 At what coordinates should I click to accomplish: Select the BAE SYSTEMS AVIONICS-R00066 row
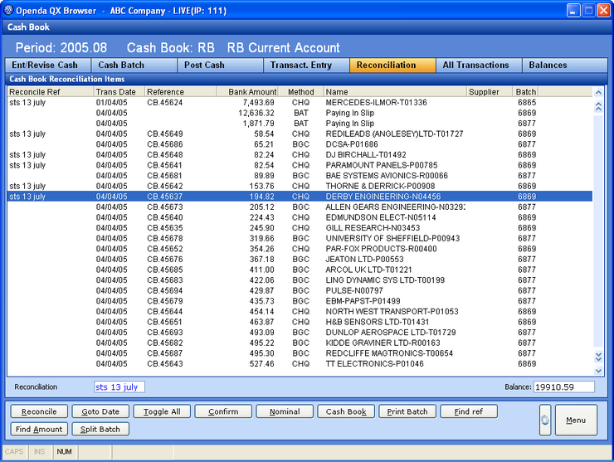[x=300, y=175]
